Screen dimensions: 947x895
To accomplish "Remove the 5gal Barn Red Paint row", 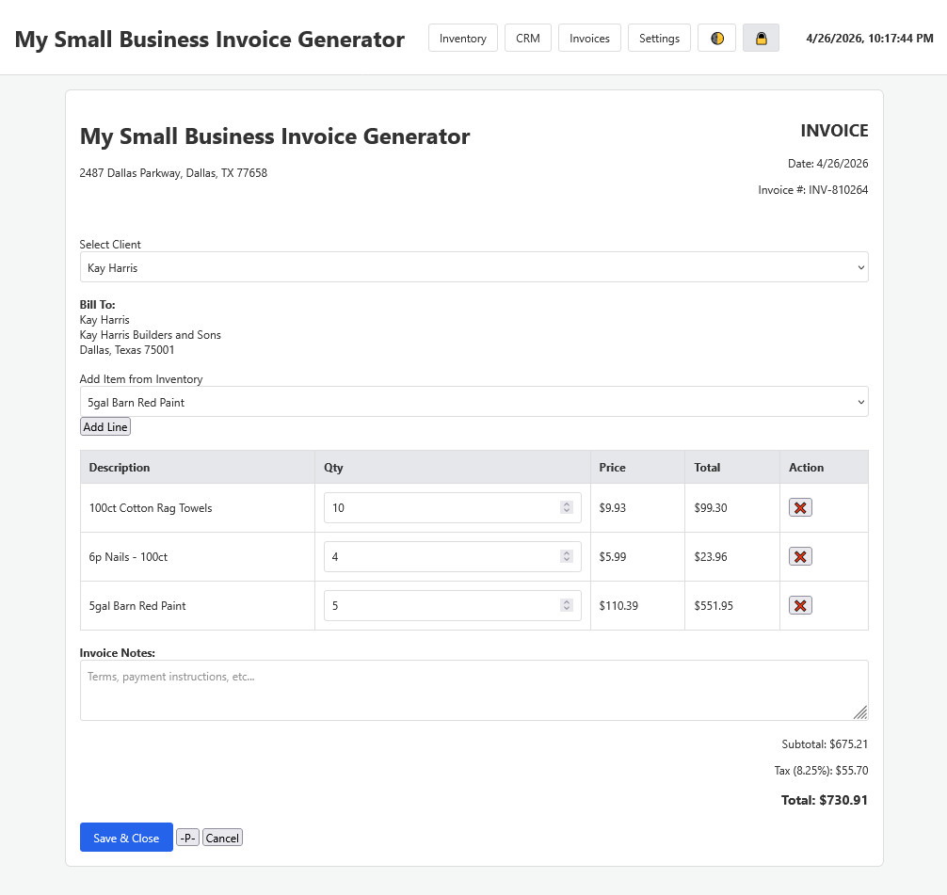I will coord(799,605).
